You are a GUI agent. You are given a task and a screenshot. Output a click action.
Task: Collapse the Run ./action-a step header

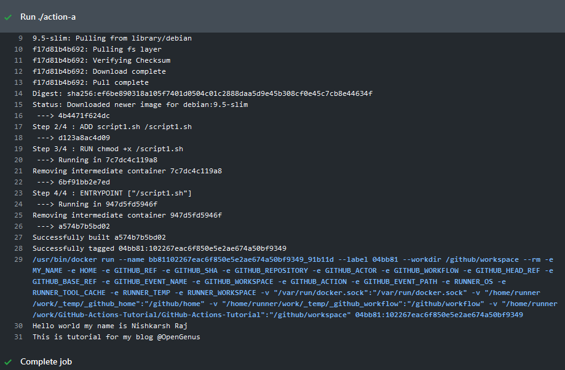pyautogui.click(x=283, y=17)
